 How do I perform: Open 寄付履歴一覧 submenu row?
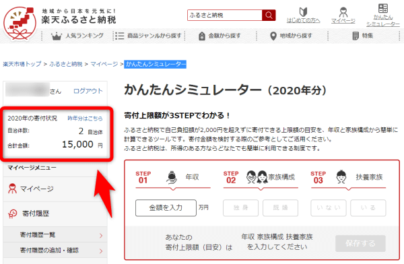(x=55, y=235)
